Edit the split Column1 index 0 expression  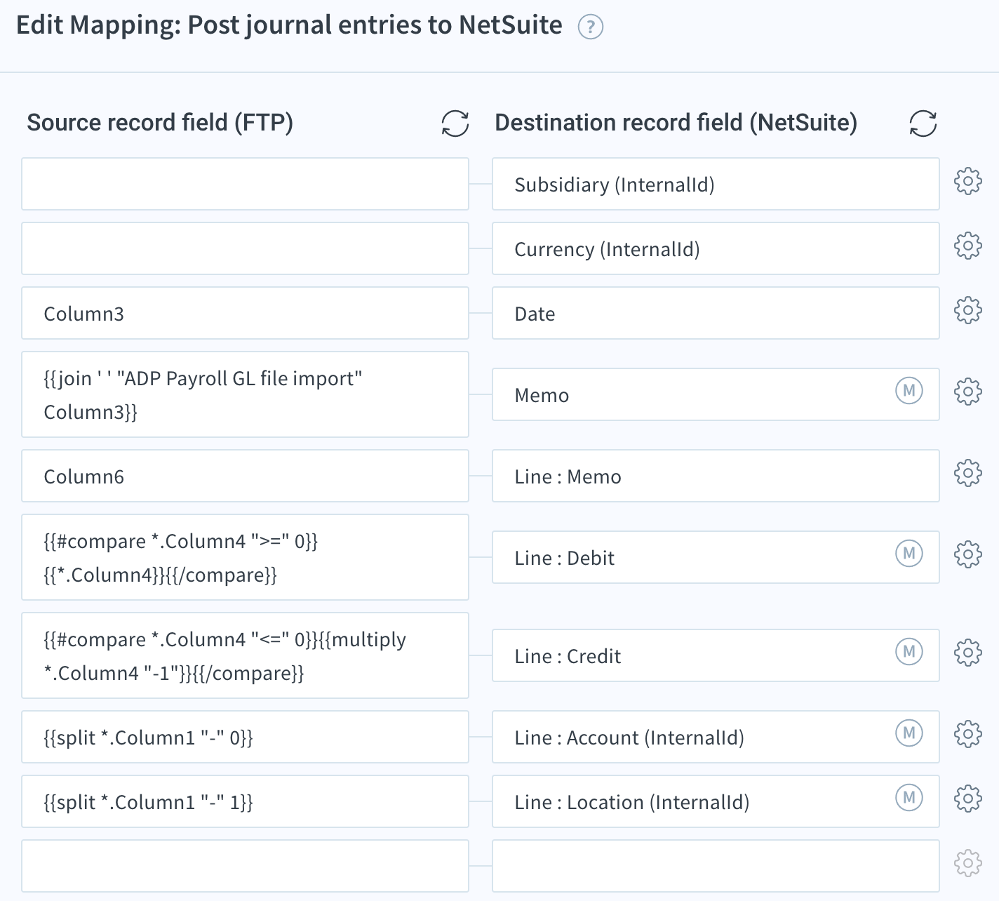click(245, 737)
